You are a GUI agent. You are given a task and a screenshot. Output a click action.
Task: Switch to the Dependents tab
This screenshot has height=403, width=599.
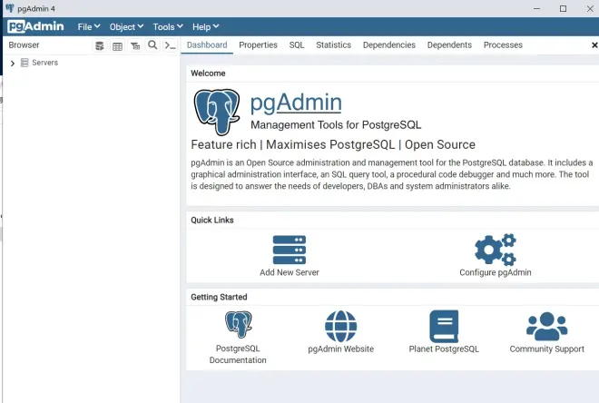tap(449, 45)
